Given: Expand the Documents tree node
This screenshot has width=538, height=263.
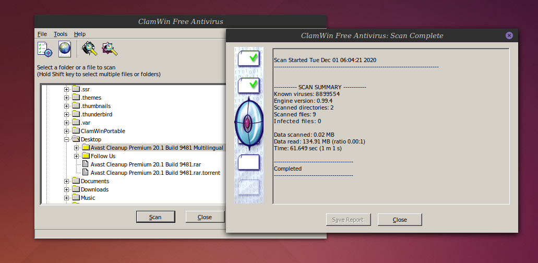Looking at the screenshot, I should click(67, 182).
